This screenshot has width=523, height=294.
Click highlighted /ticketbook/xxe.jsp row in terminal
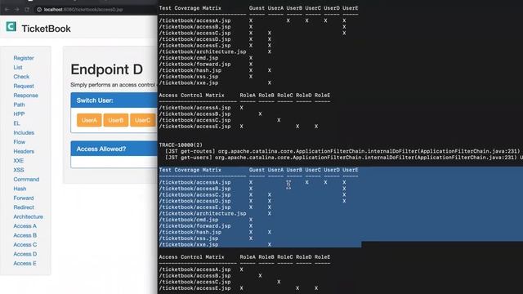[x=260, y=245]
